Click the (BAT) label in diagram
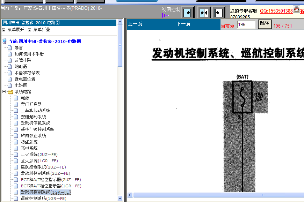The width and height of the screenshot is (304, 202). [x=243, y=77]
